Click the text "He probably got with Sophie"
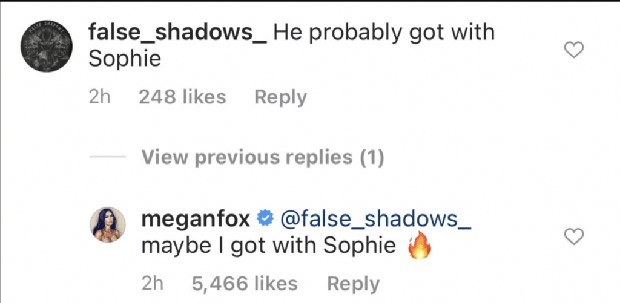The width and height of the screenshot is (620, 303). point(384,32)
